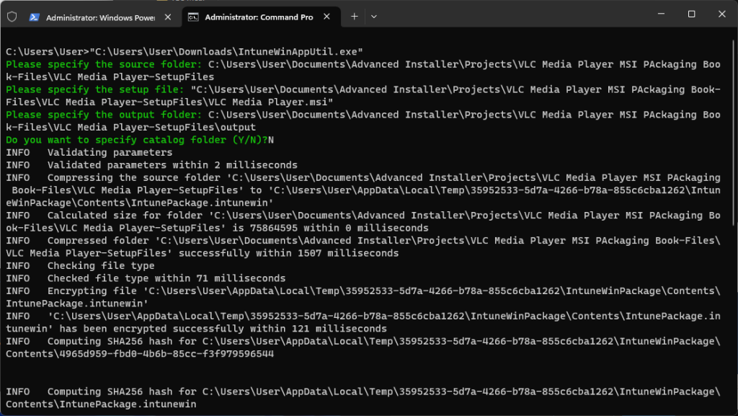
Task: Click the 'Please specify the output folder' prompt
Action: tap(104, 115)
